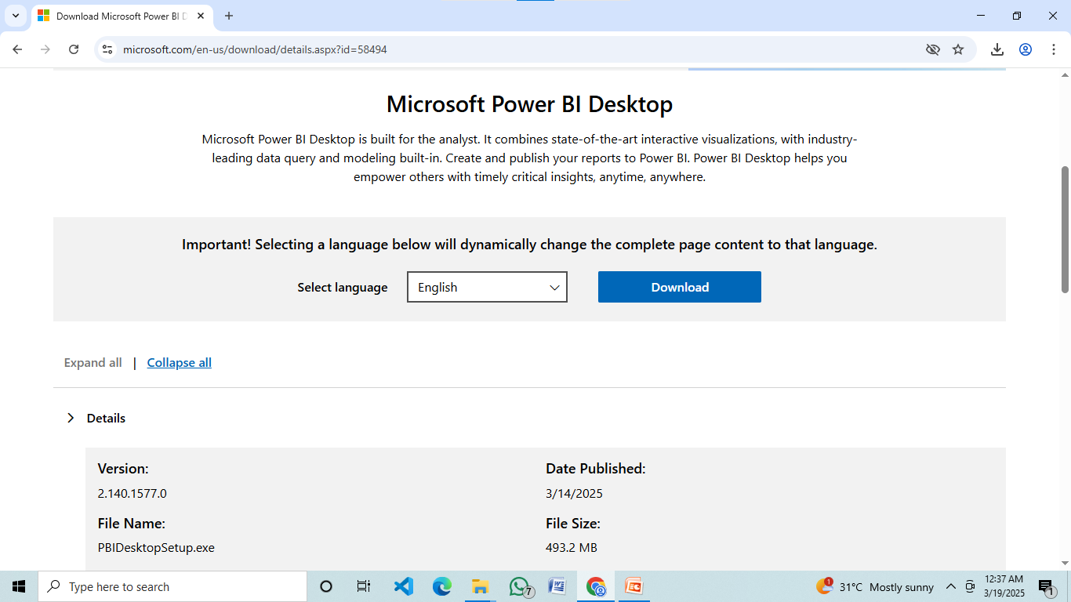Click the scrollbar down arrow
Image resolution: width=1071 pixels, height=602 pixels.
1065,563
